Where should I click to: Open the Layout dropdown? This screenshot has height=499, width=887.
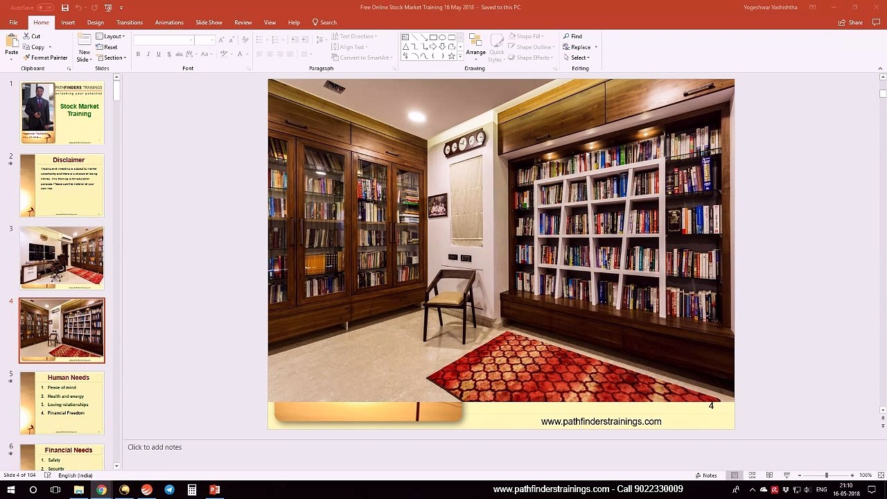[110, 36]
